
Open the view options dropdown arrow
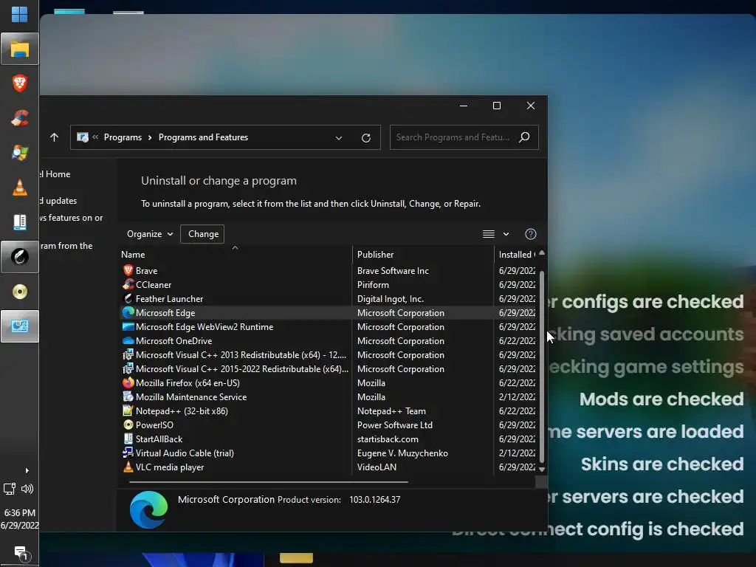tap(506, 234)
